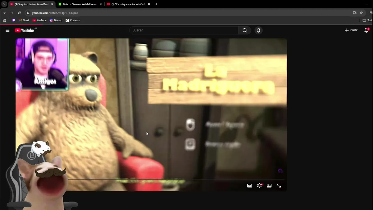Viewport: 373px width, 210px height.
Task: Open the Discord bookmark
Action: pyautogui.click(x=56, y=20)
